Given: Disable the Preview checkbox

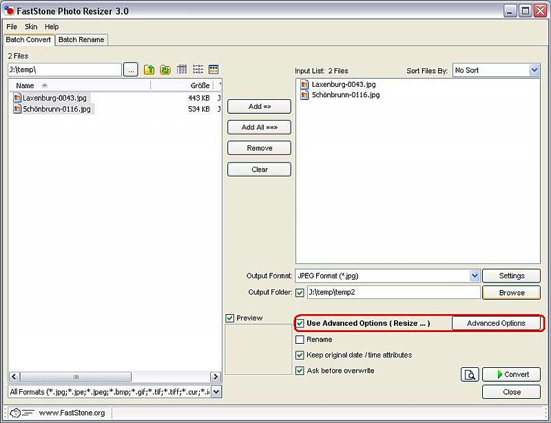Looking at the screenshot, I should click(230, 318).
